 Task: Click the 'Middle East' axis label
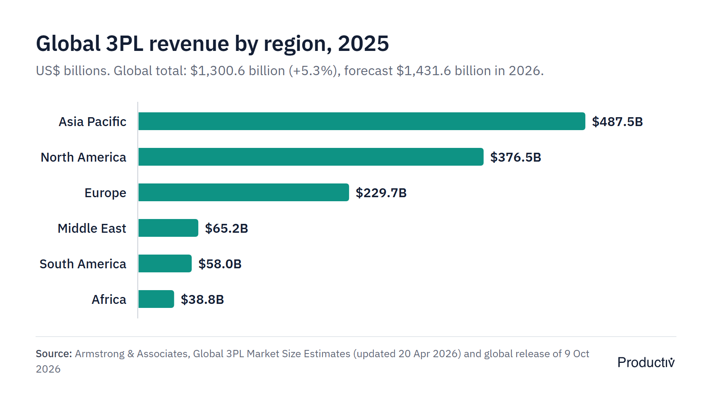[92, 228]
